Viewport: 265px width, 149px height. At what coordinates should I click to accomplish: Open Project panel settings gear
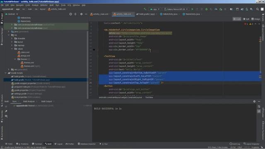click(81, 14)
